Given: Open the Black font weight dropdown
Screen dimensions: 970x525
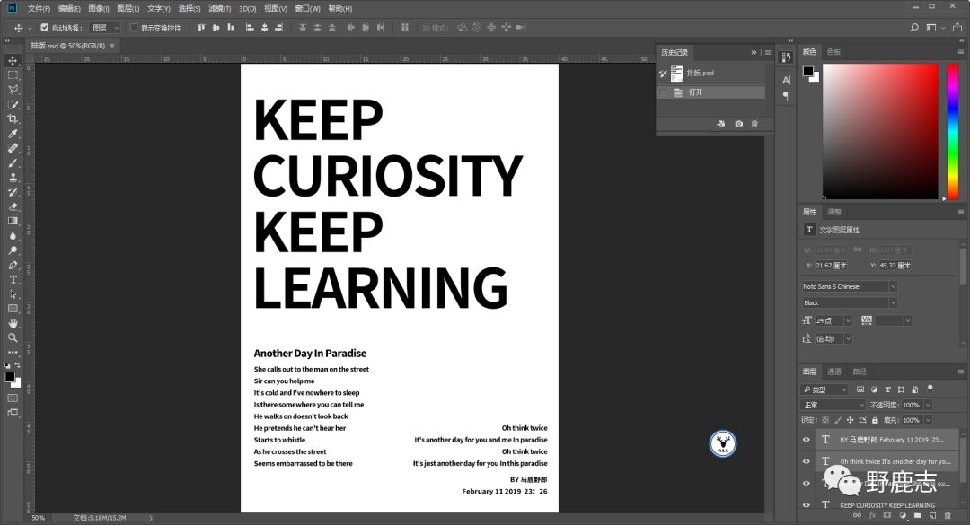Looking at the screenshot, I should click(x=849, y=302).
